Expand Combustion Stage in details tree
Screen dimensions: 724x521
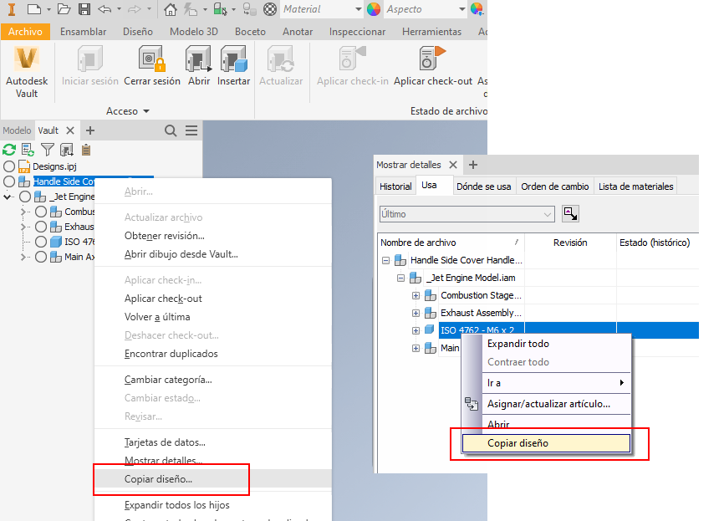coord(416,295)
